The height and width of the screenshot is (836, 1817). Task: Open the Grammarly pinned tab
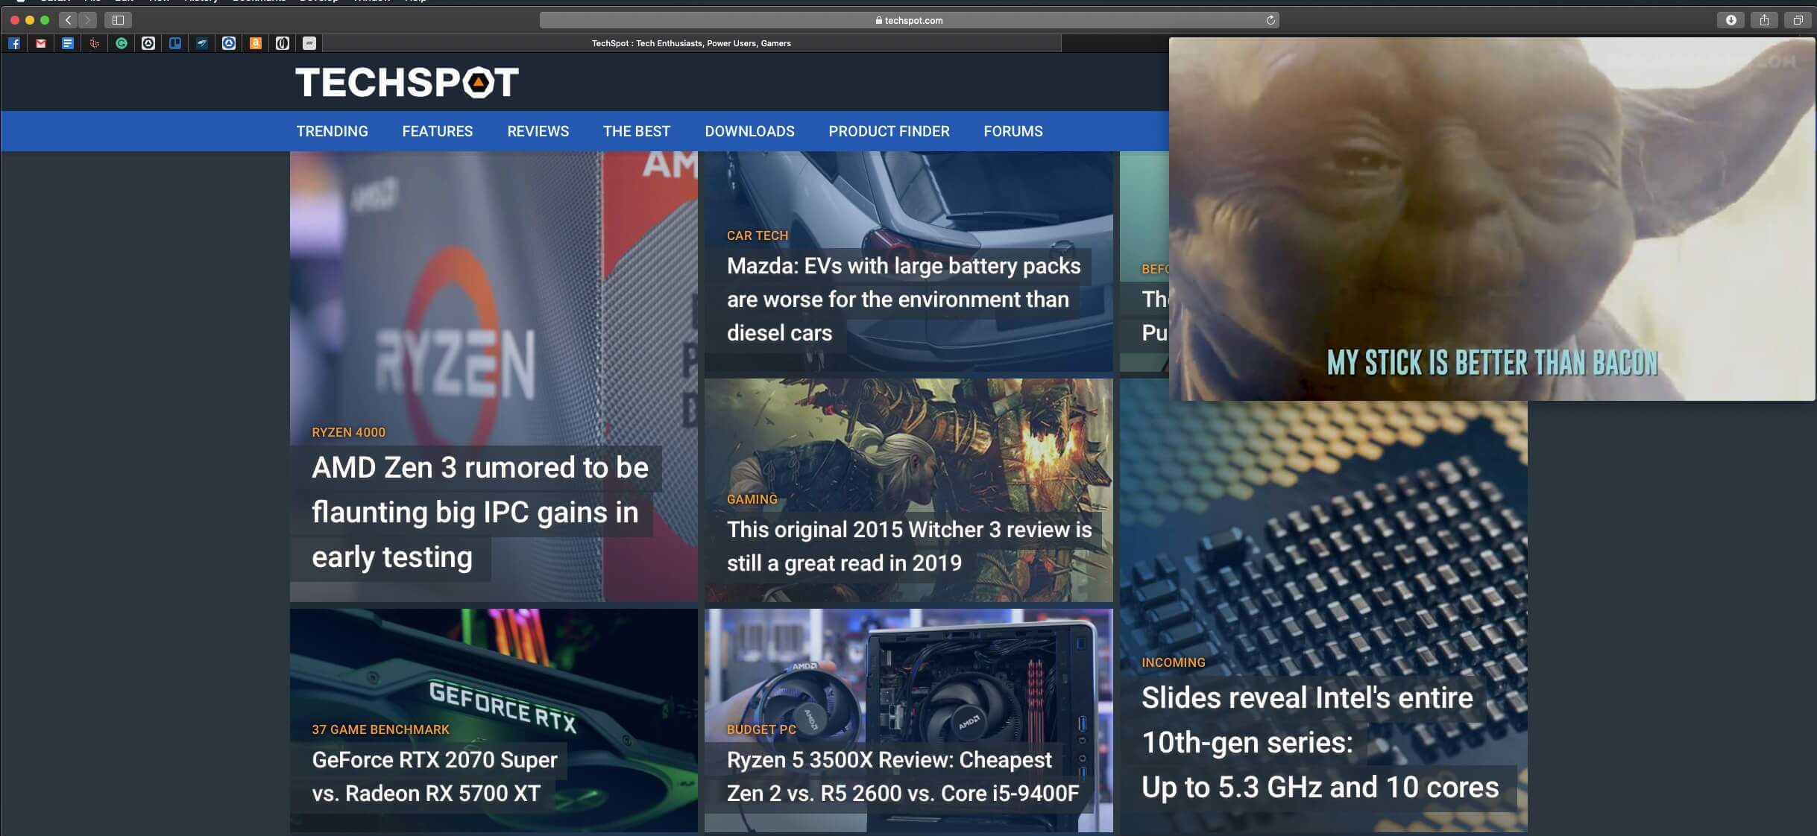(x=122, y=43)
